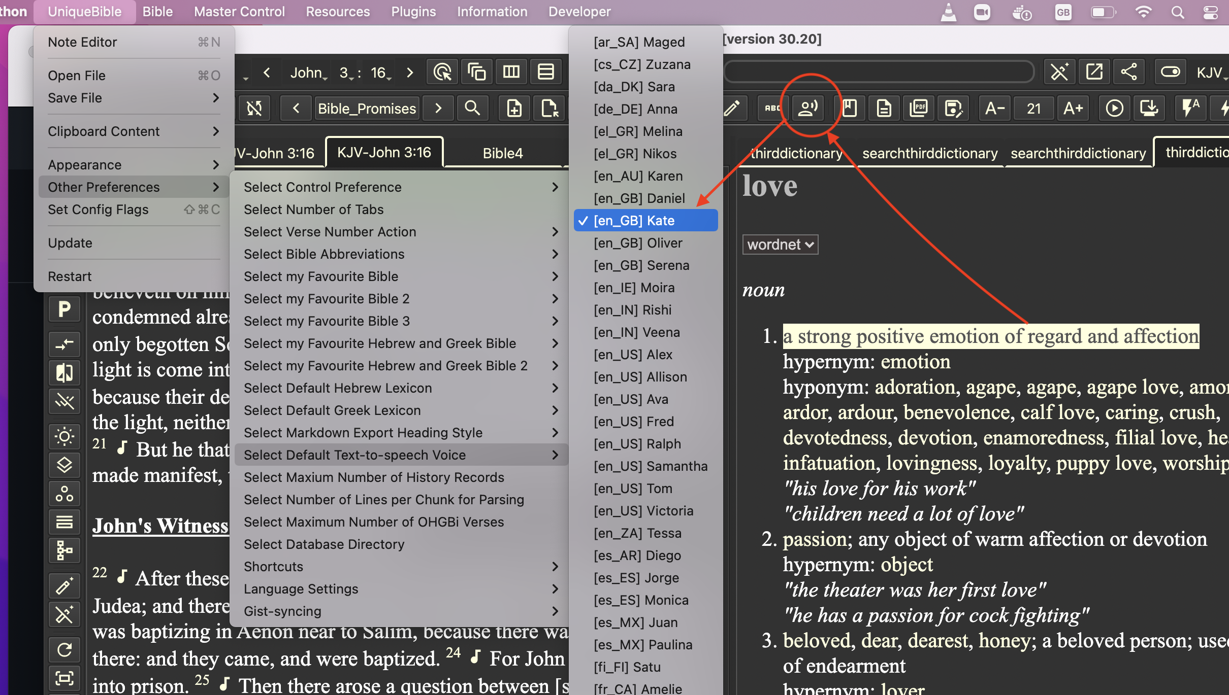Open Spotlight search in menu bar
This screenshot has height=695, width=1229.
point(1177,12)
